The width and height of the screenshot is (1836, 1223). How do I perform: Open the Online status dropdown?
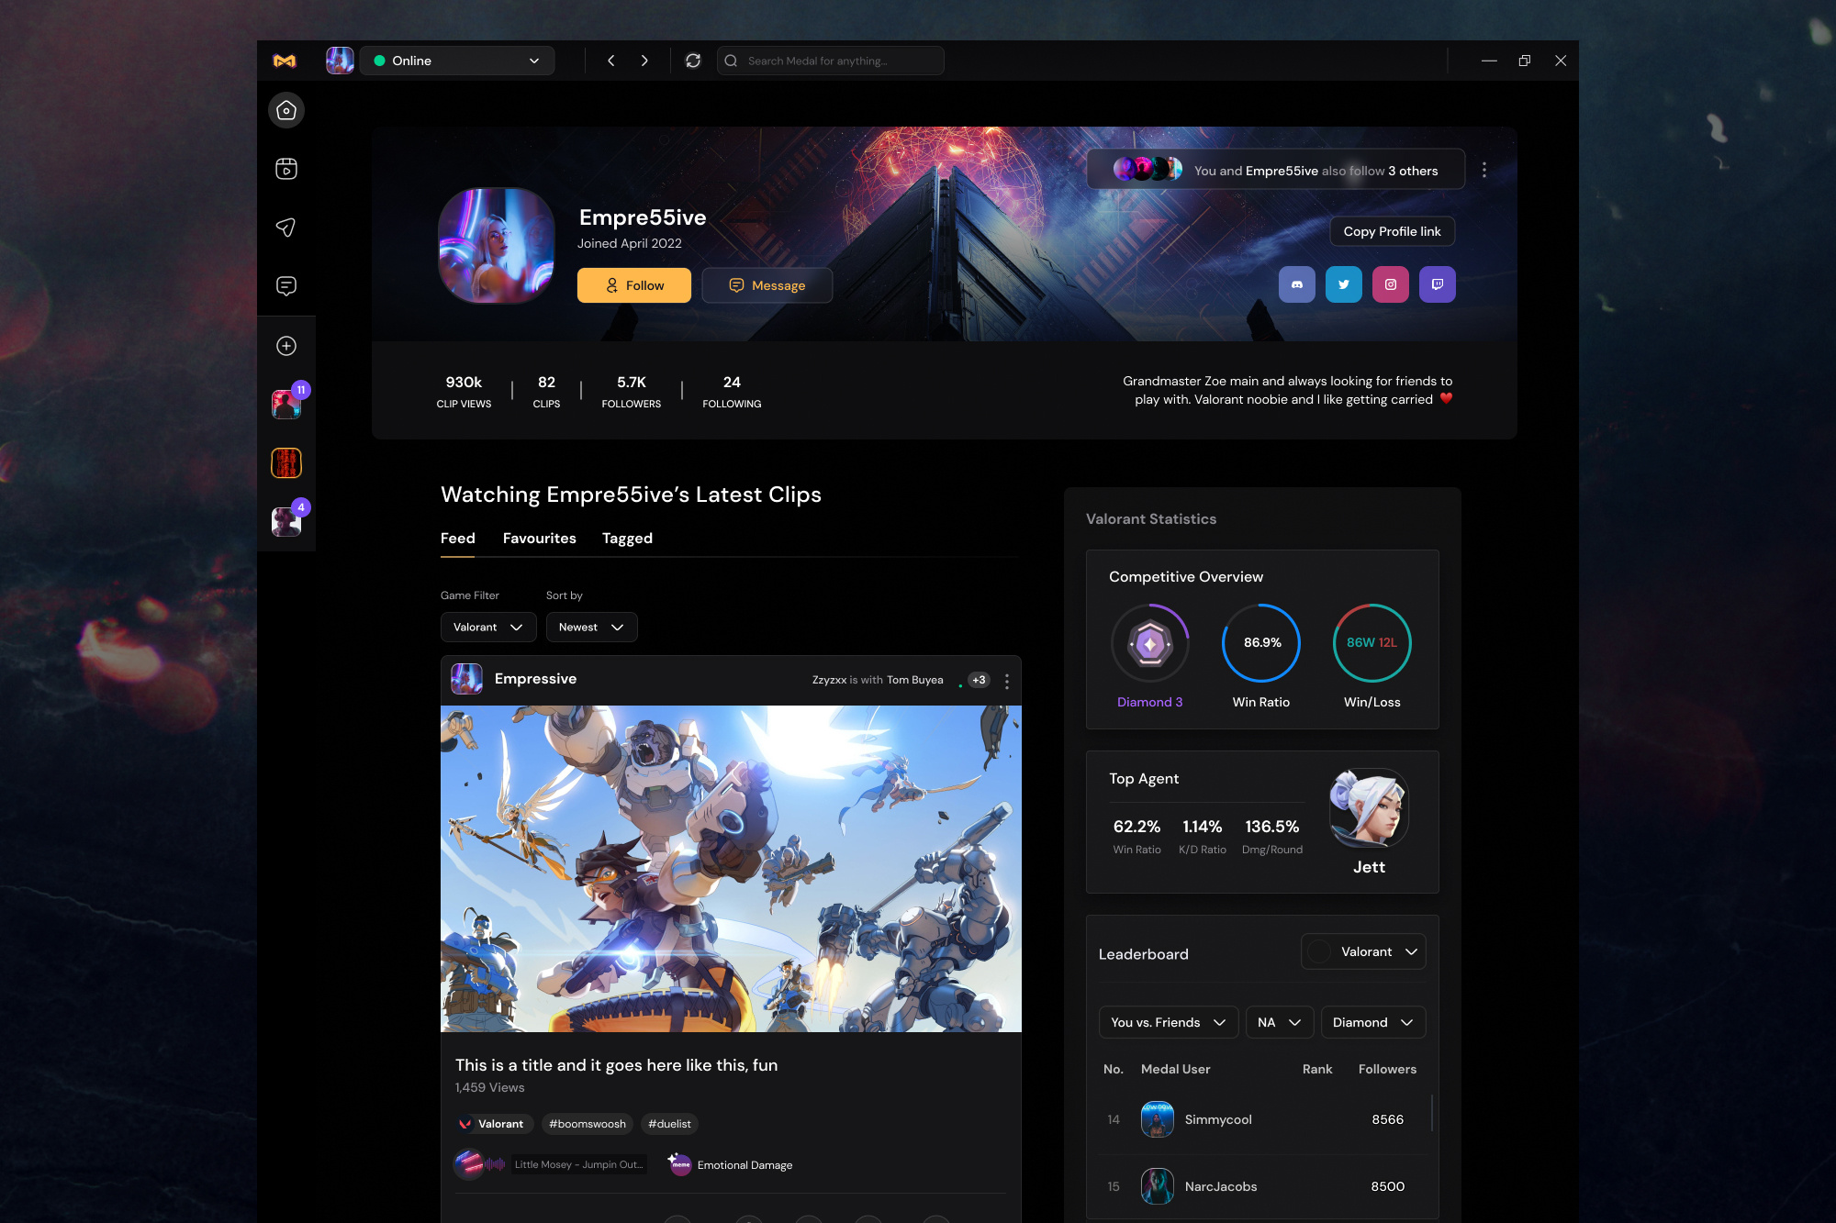pyautogui.click(x=457, y=61)
